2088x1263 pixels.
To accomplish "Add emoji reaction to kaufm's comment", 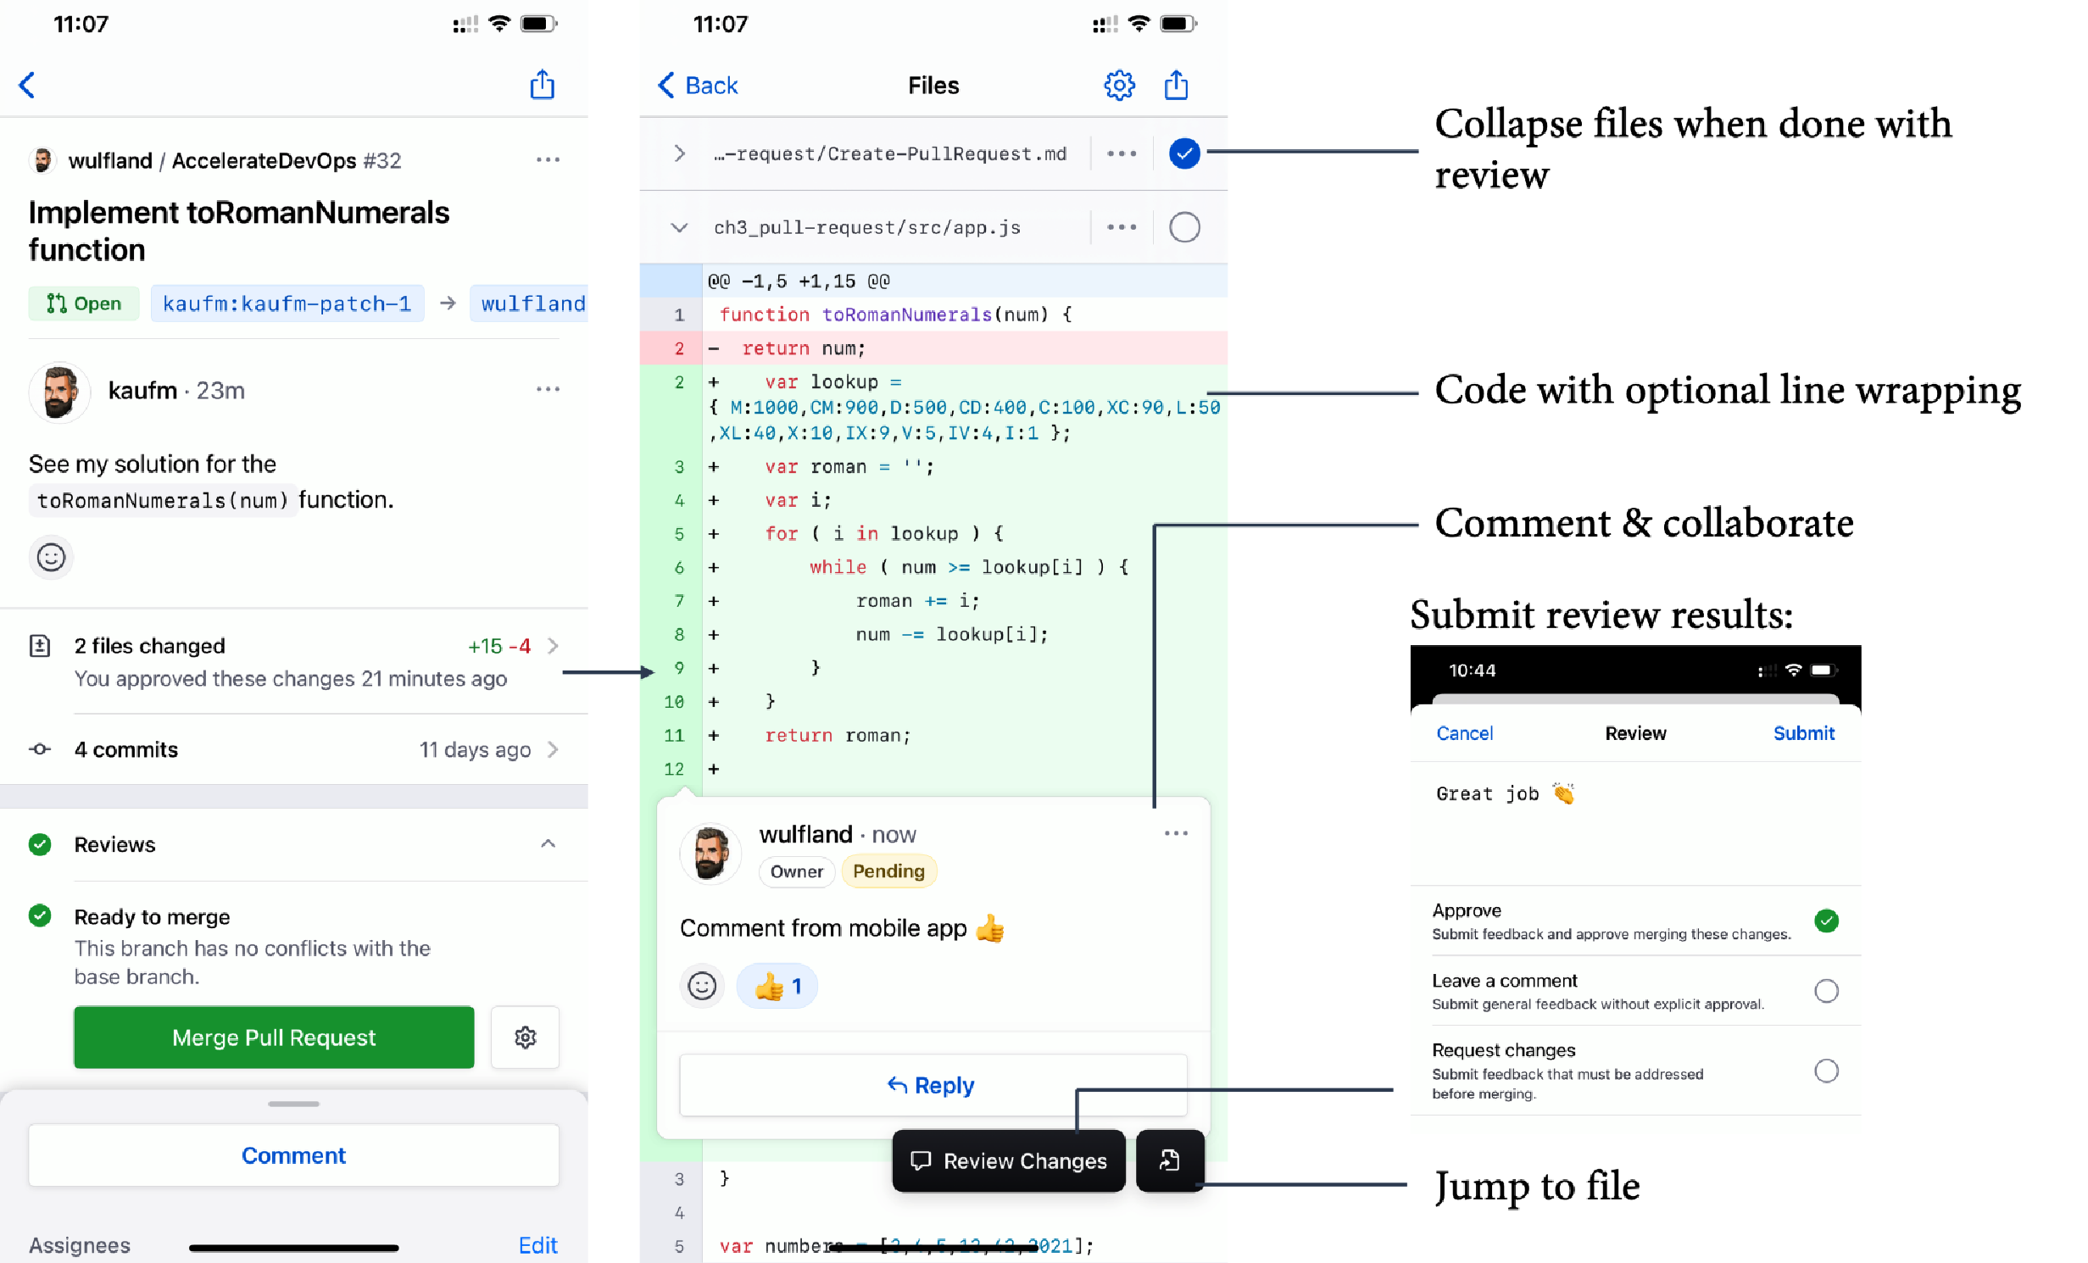I will [x=51, y=557].
